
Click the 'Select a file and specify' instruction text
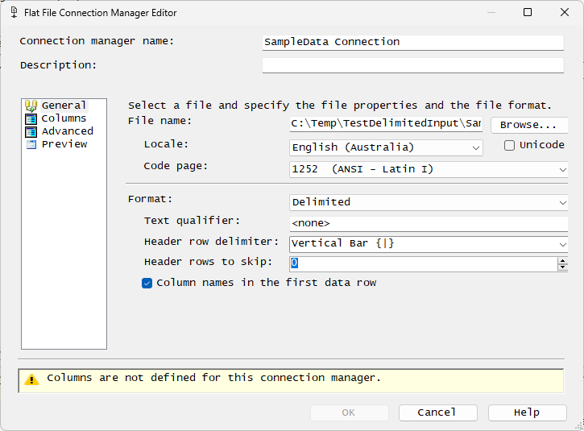click(x=339, y=106)
